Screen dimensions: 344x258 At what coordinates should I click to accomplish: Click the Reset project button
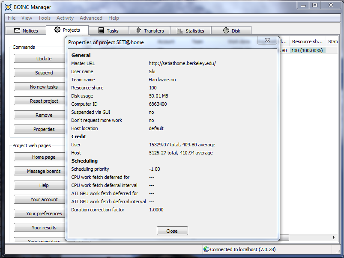pyautogui.click(x=40, y=101)
